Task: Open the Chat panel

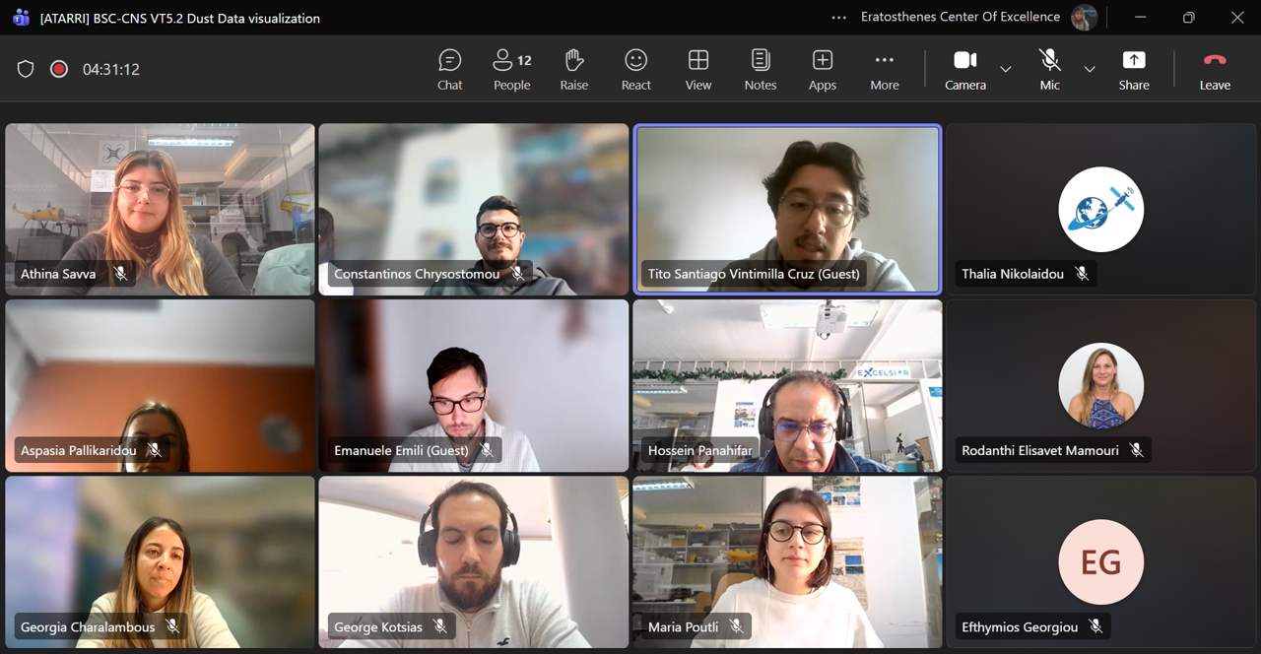Action: (449, 70)
